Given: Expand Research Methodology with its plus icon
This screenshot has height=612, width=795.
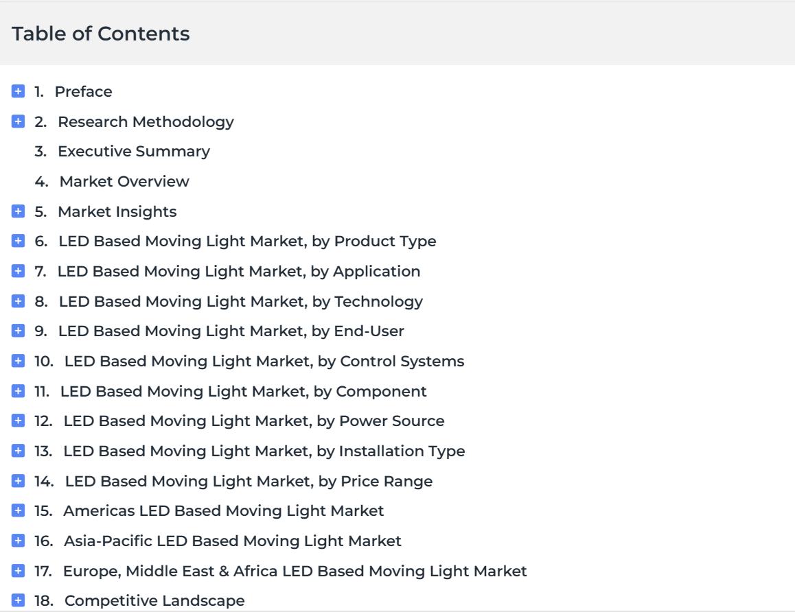Looking at the screenshot, I should 19,121.
